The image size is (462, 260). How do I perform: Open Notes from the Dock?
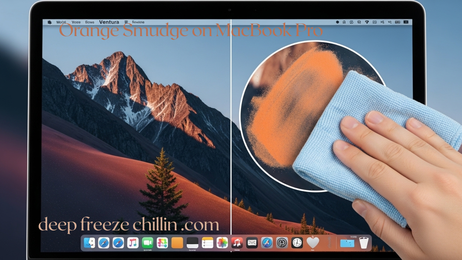click(x=207, y=243)
